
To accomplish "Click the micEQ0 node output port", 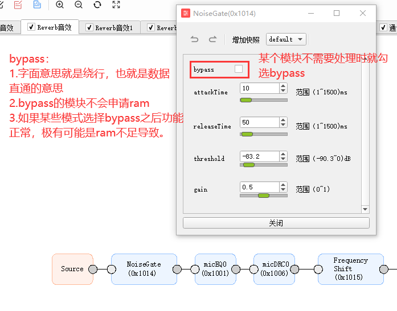I will pos(236,269).
